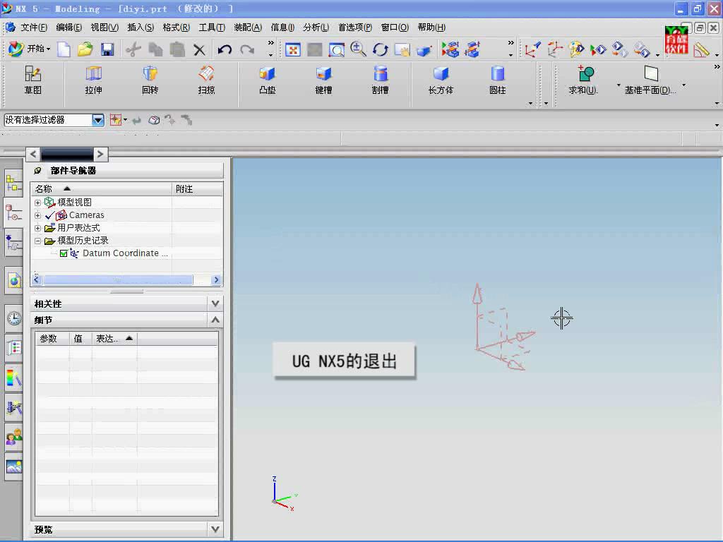
Task: Click the Cut scissors icon
Action: [x=133, y=49]
